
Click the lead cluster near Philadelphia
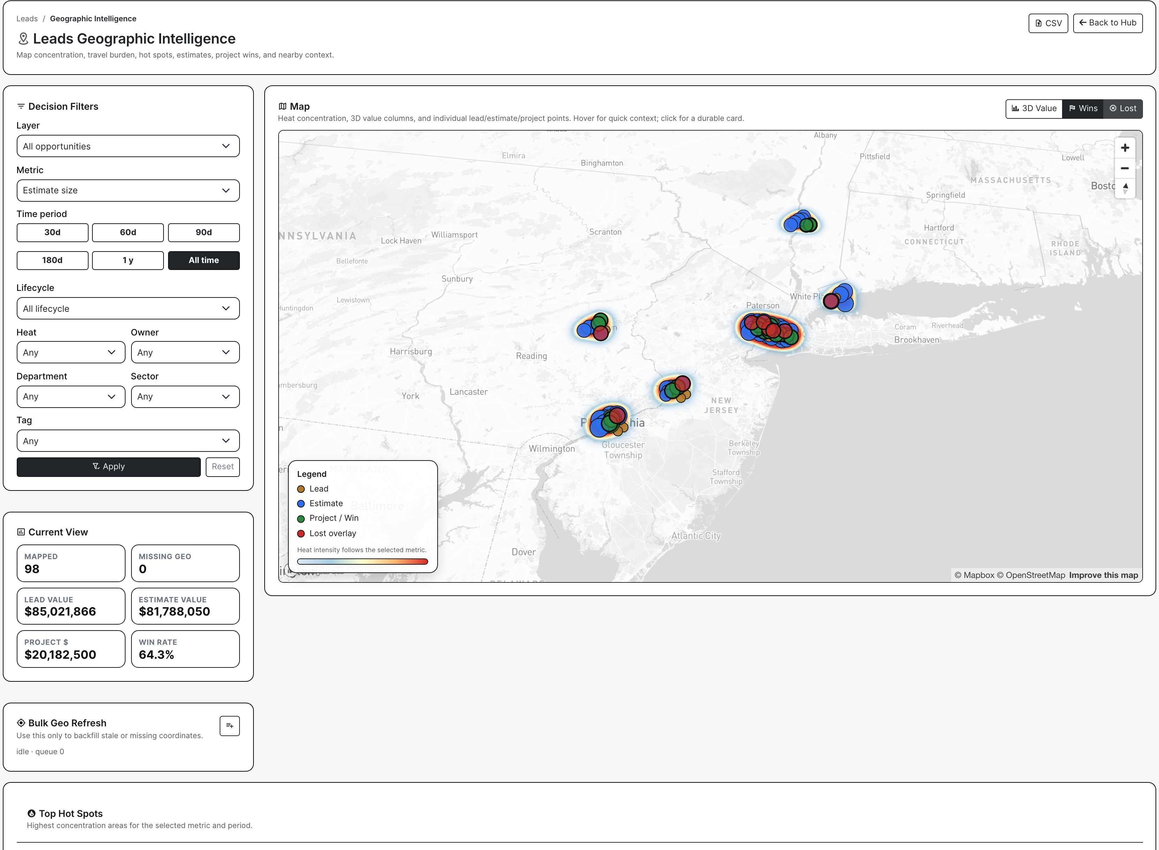(x=609, y=421)
